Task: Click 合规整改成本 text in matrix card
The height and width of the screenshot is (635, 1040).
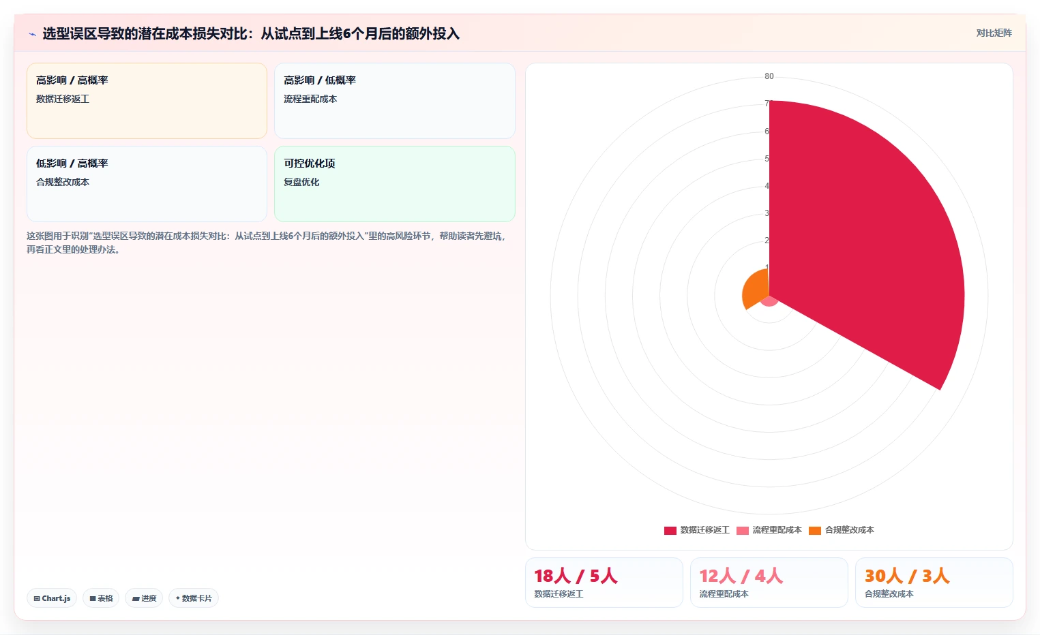Action: pyautogui.click(x=63, y=182)
